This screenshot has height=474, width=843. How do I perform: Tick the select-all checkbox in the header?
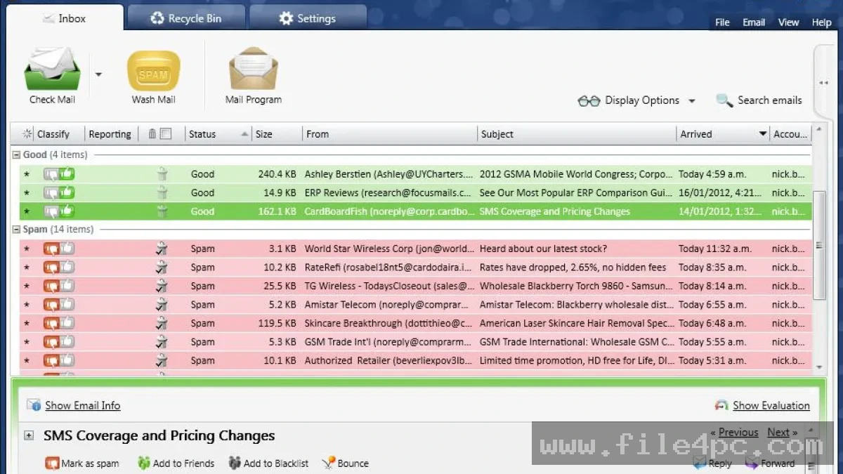(x=166, y=133)
